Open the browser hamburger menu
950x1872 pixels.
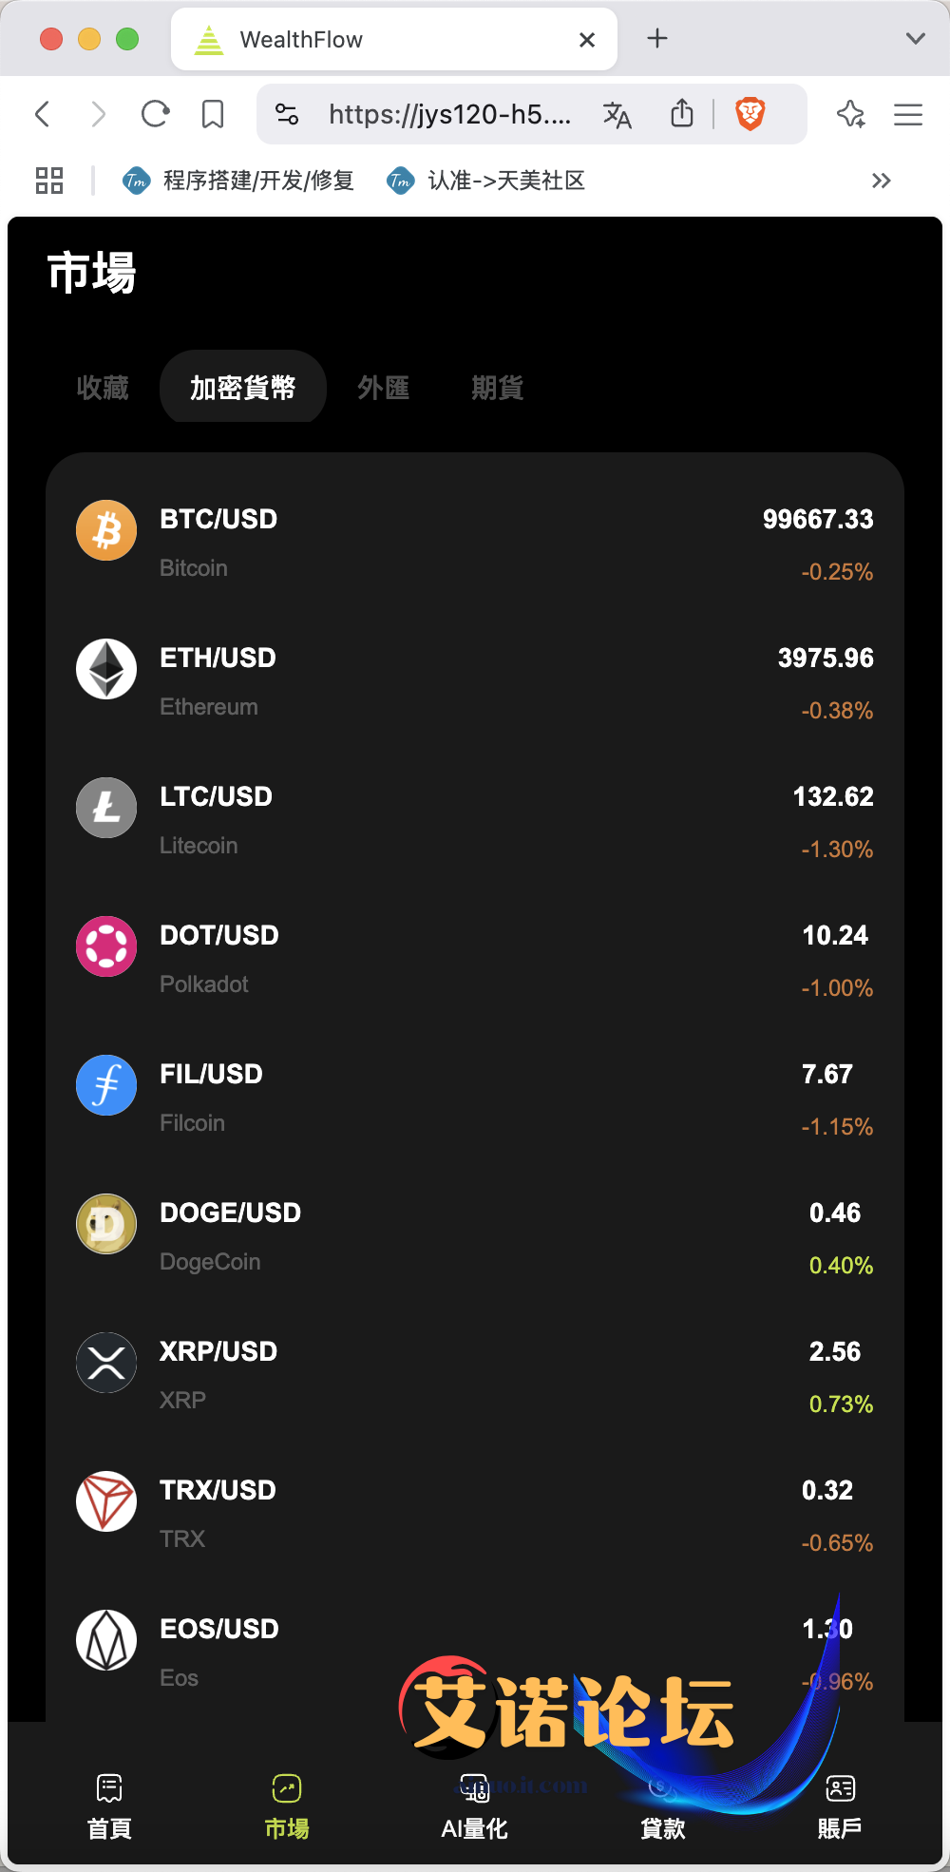[908, 115]
